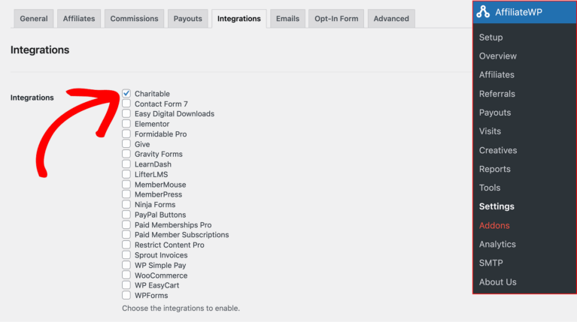Viewport: 577px width, 322px height.
Task: Go to the Emails tab
Action: pos(287,19)
